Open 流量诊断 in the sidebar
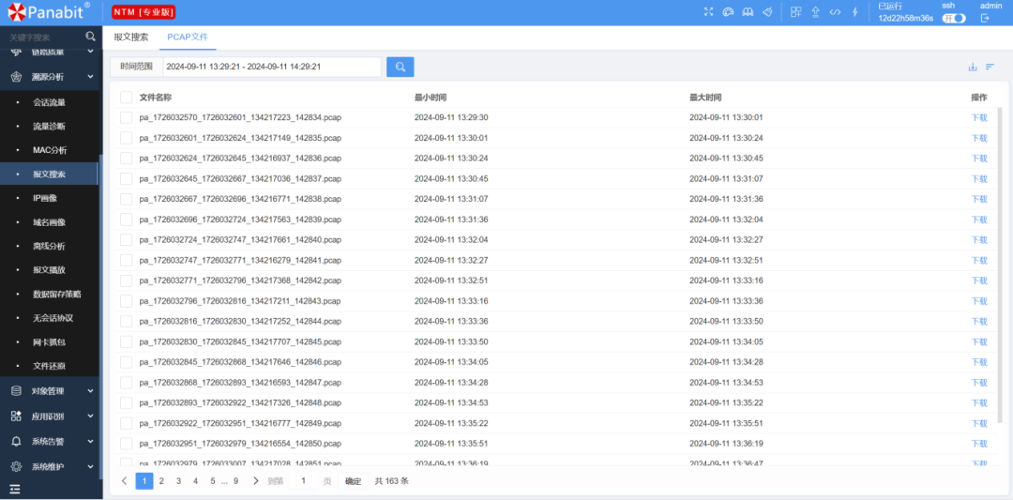Viewport: 1013px width, 500px height. pyautogui.click(x=50, y=126)
